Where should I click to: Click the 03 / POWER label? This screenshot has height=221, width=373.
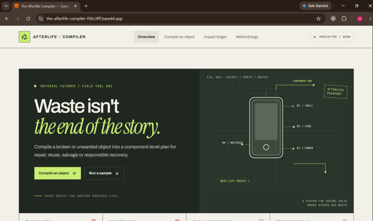[x=305, y=148]
